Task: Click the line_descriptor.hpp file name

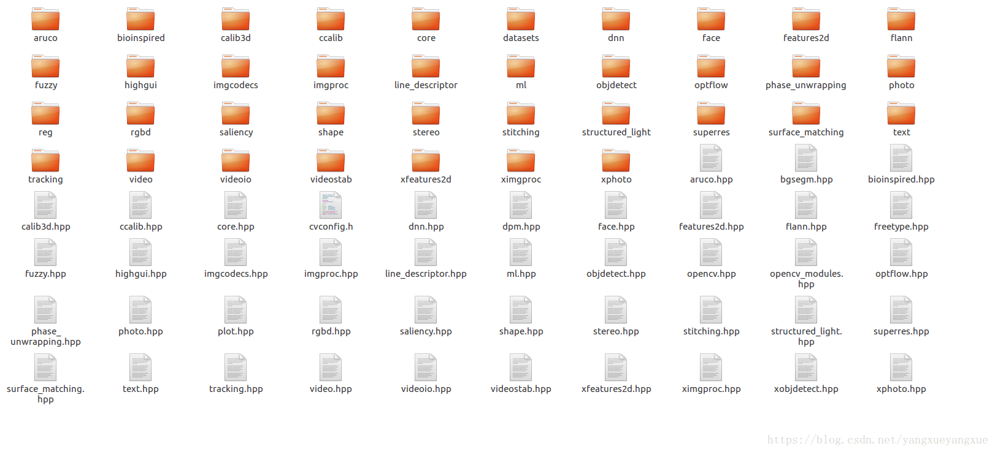Action: (426, 274)
